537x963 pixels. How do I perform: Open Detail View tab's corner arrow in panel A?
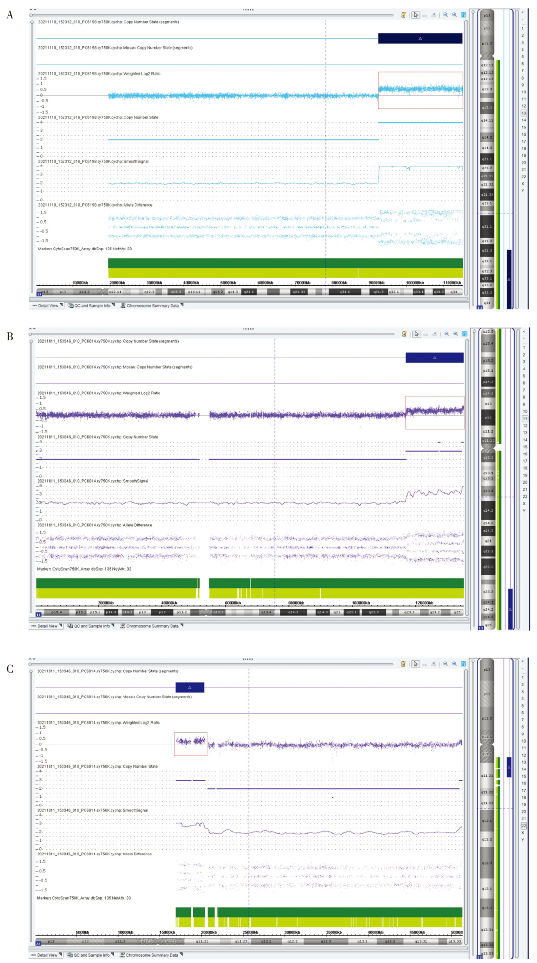coord(61,305)
